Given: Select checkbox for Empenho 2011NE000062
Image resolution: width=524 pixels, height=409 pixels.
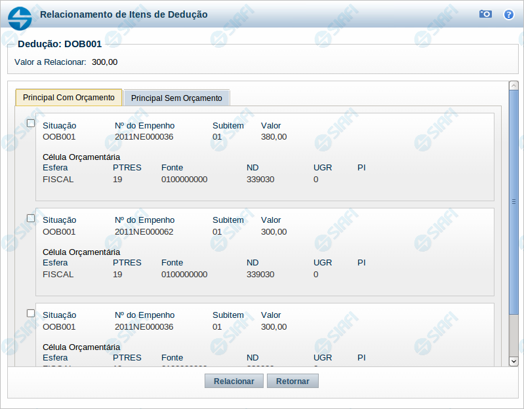Looking at the screenshot, I should (31, 218).
